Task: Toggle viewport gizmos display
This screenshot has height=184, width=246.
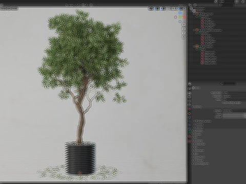Action: (x=155, y=9)
